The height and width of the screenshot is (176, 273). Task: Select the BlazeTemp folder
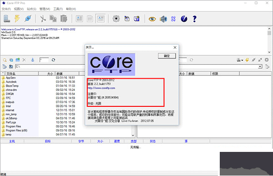click(x=12, y=86)
